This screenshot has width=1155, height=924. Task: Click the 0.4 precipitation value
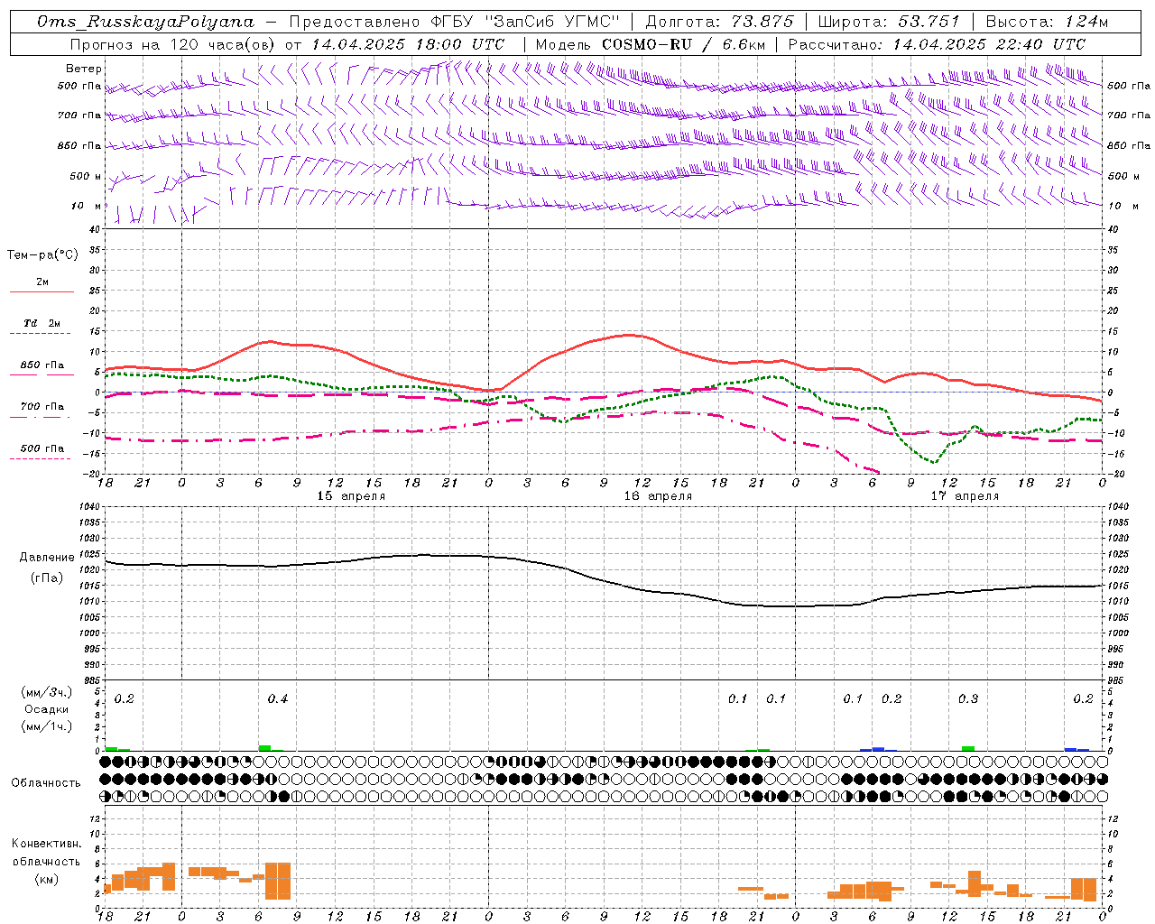[x=278, y=699]
